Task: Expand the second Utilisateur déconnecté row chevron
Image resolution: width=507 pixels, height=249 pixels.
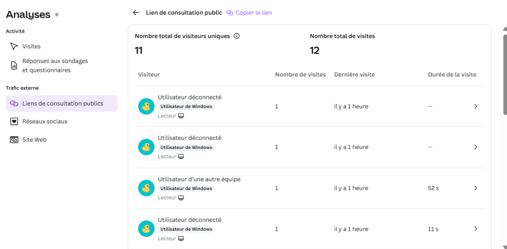Action: tap(475, 147)
